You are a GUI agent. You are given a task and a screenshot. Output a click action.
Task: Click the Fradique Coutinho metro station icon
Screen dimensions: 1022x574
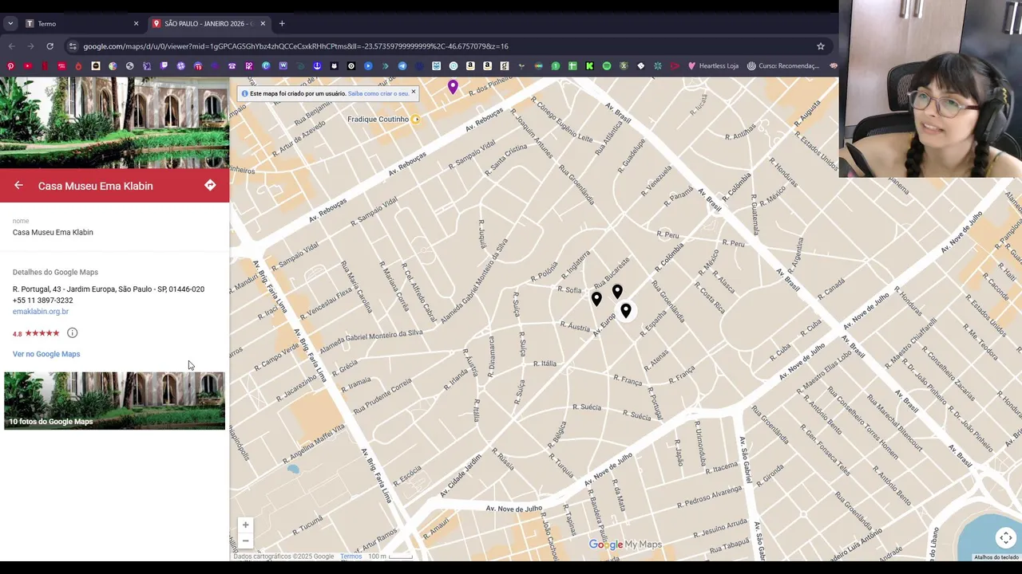click(415, 120)
